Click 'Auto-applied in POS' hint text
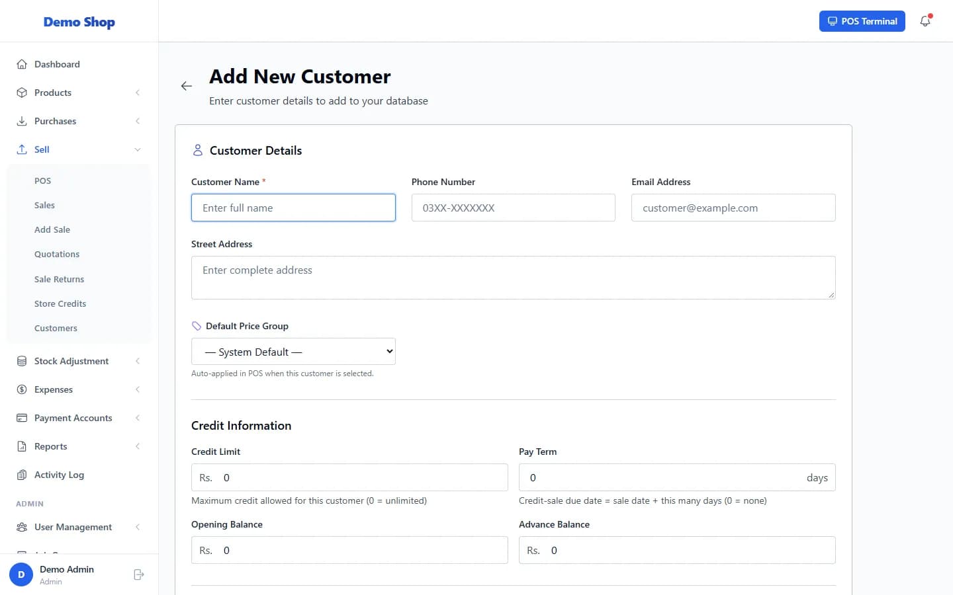 click(x=283, y=374)
